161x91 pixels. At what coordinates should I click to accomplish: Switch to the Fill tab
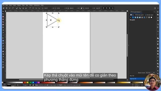pos(132,15)
